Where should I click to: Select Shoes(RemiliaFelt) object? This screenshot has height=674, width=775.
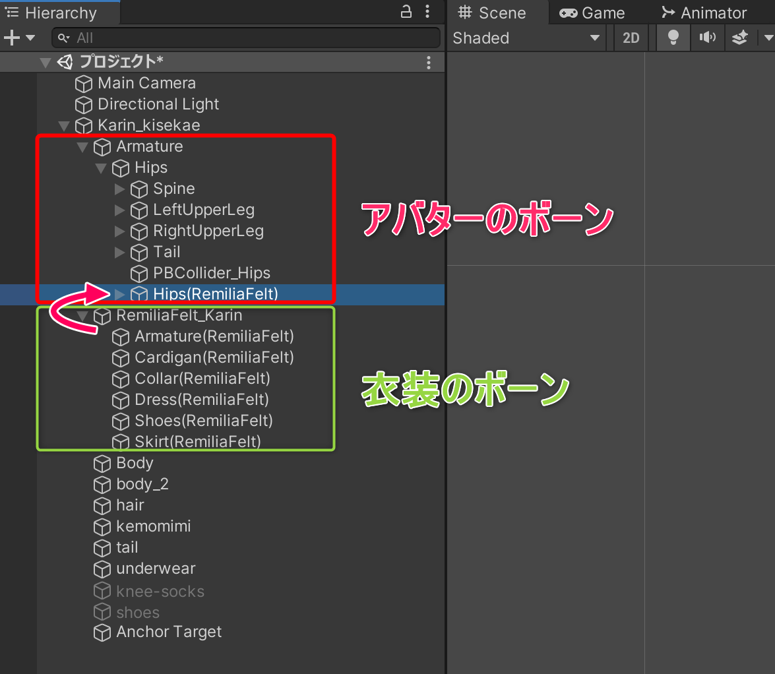[204, 421]
